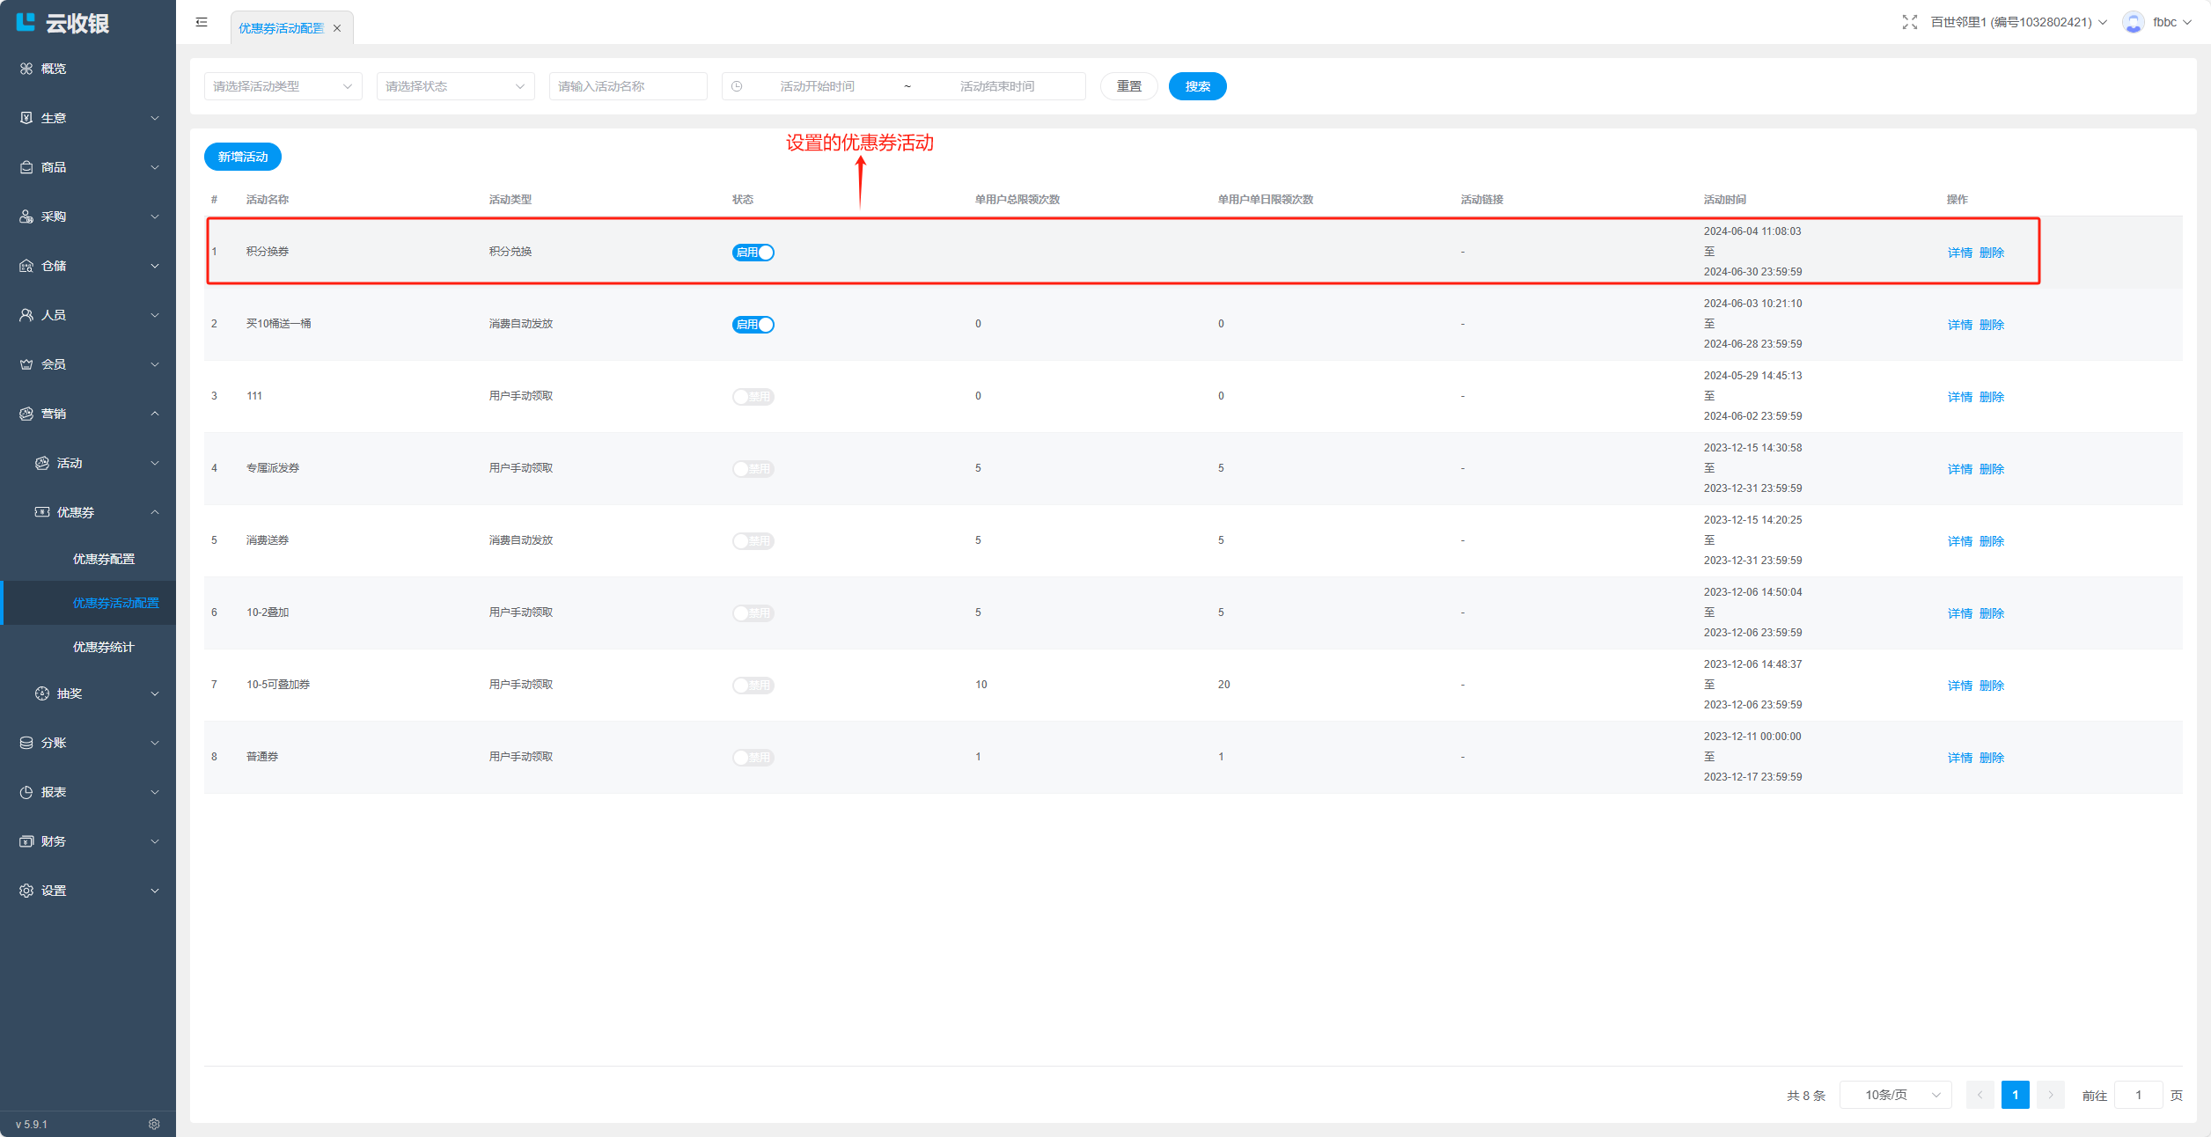
Task: Click the 请输入活动名称 input field
Action: click(x=628, y=86)
